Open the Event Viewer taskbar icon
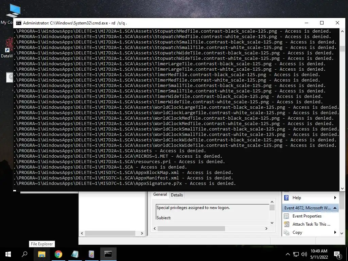Viewport: 348px width, 261px height. tap(91, 254)
